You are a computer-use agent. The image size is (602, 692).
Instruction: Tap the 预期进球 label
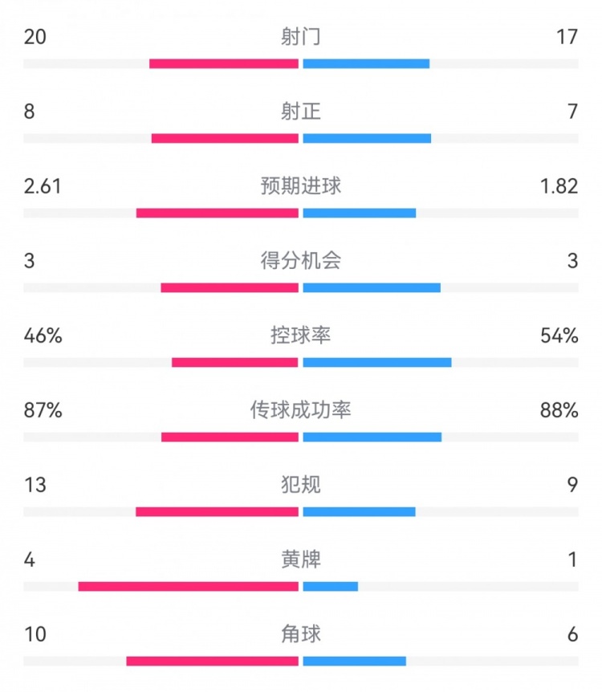click(x=301, y=186)
